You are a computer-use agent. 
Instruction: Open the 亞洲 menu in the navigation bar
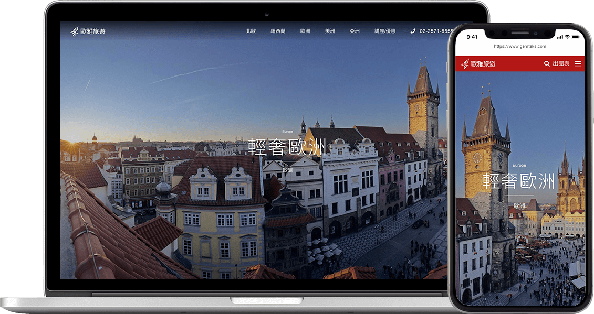pos(355,31)
